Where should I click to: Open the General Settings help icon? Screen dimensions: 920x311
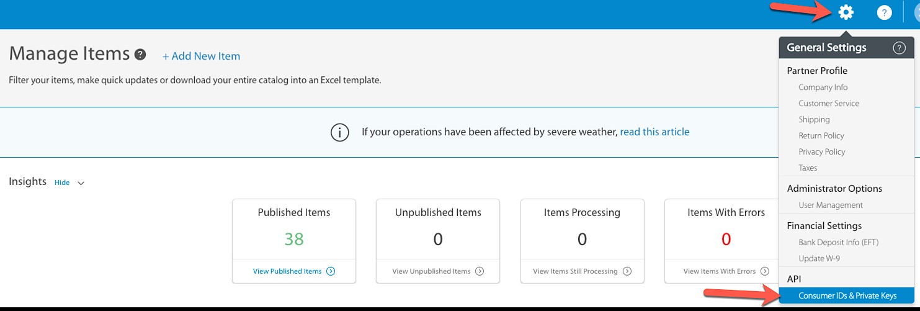pos(899,48)
